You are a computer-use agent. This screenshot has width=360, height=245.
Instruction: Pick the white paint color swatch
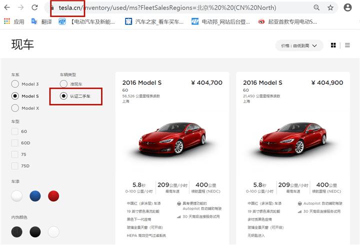(17, 196)
